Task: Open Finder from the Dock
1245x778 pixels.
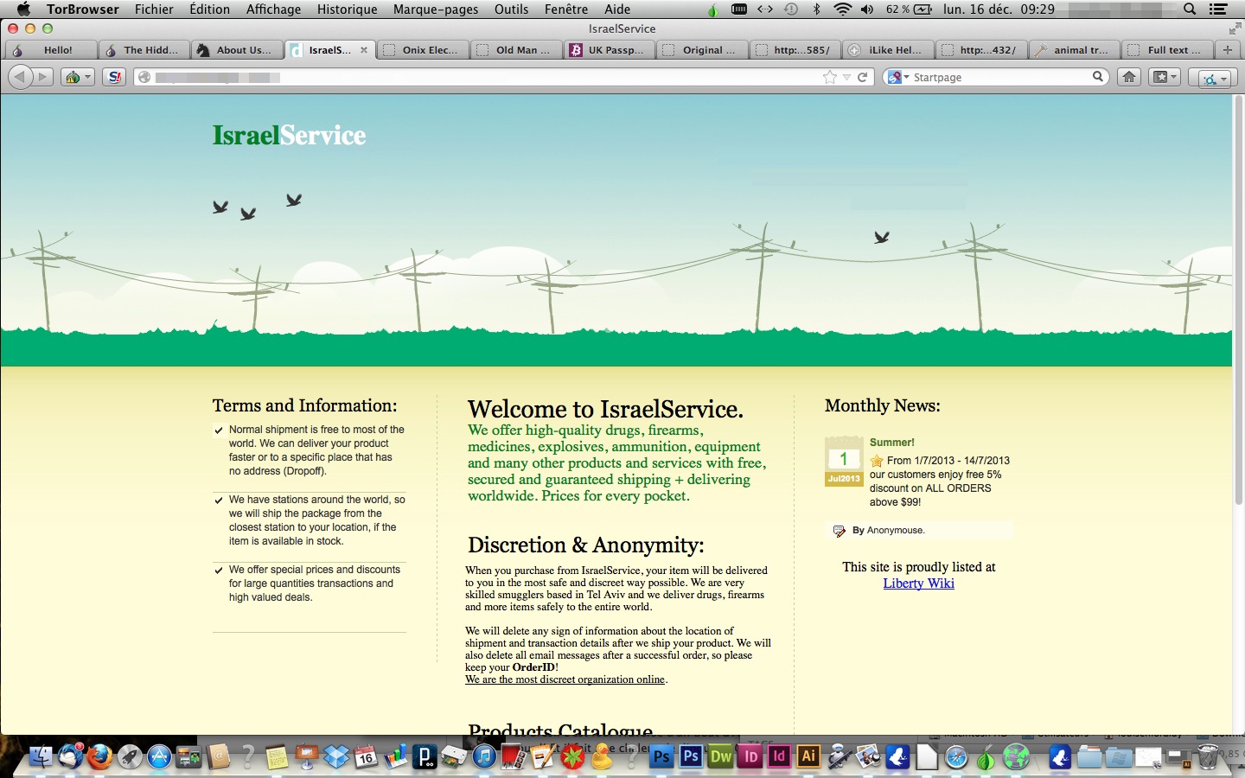Action: [x=41, y=757]
